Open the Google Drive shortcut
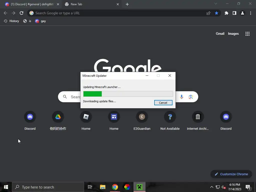 click(x=58, y=120)
